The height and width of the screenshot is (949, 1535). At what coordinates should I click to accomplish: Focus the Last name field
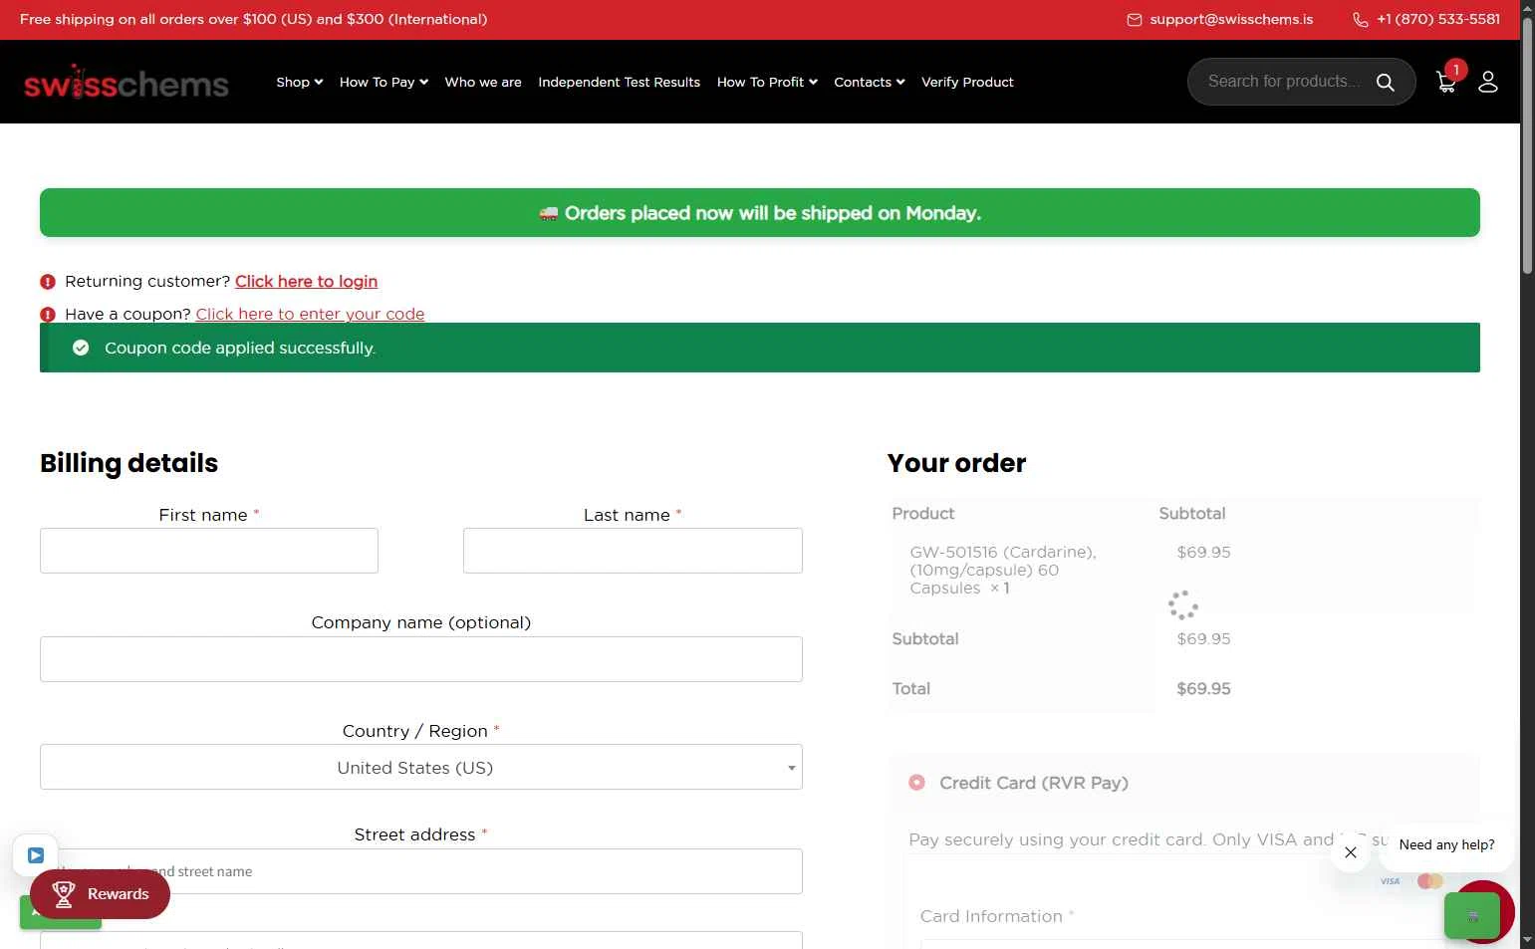click(x=633, y=551)
